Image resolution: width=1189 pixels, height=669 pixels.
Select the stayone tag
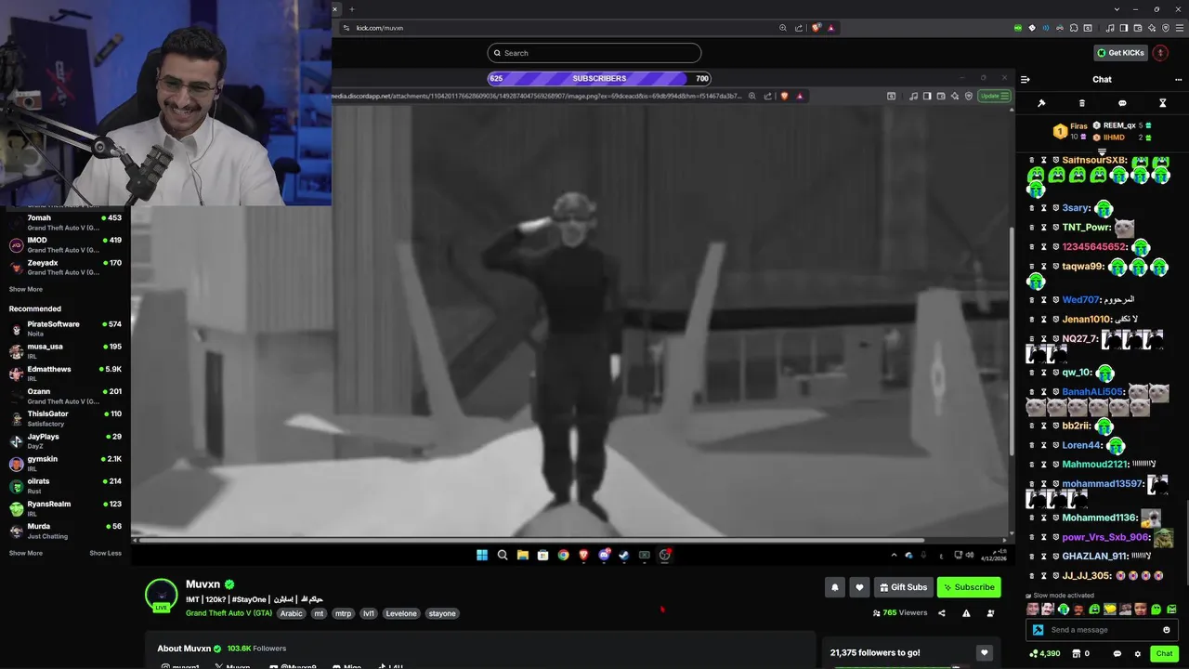[442, 613]
